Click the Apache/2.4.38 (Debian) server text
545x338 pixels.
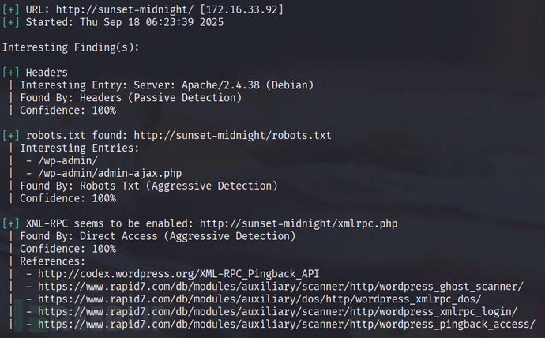[x=247, y=85]
